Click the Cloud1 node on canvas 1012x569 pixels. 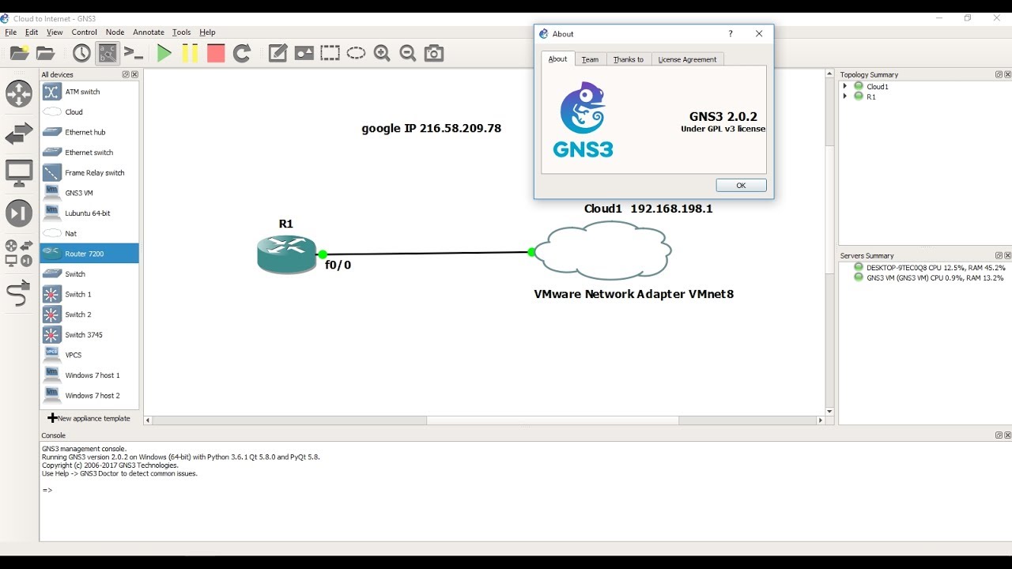click(603, 251)
